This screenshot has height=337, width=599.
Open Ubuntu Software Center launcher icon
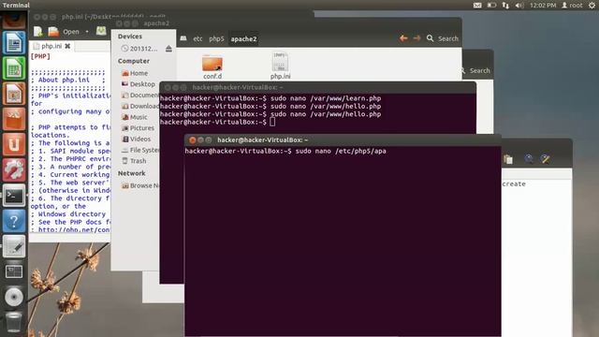click(14, 119)
